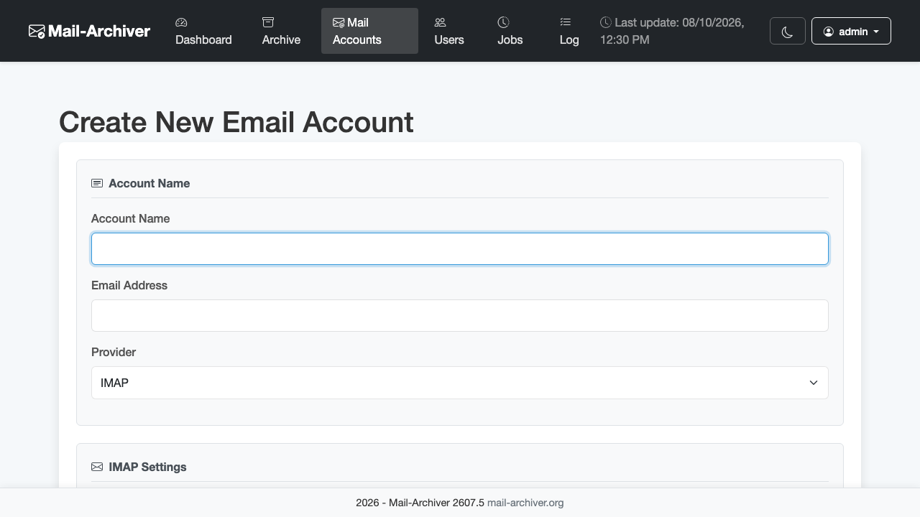The width and height of the screenshot is (920, 517).
Task: Click the Last update timestamp text
Action: coord(672,31)
